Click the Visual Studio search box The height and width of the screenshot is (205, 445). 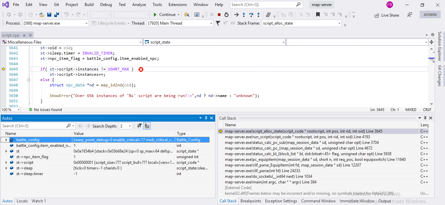266,5
